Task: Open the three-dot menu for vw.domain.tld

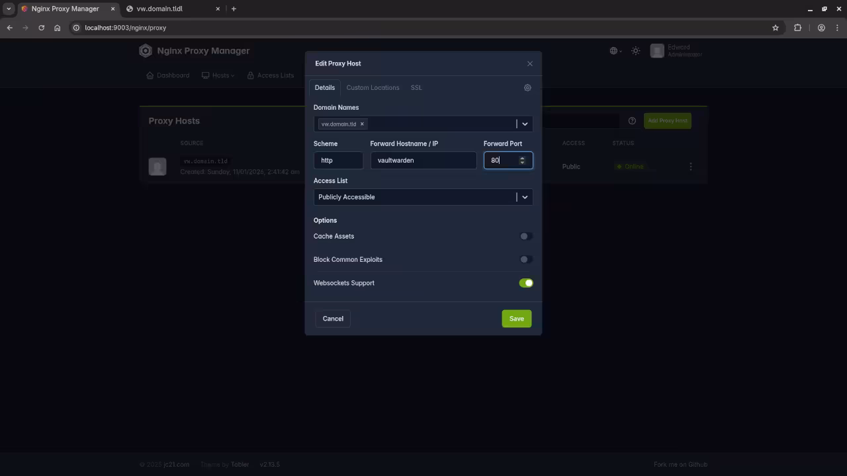Action: [x=690, y=166]
